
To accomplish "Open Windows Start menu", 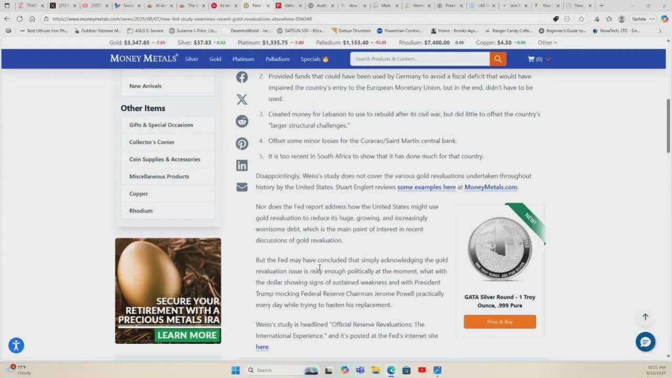I will click(x=236, y=370).
